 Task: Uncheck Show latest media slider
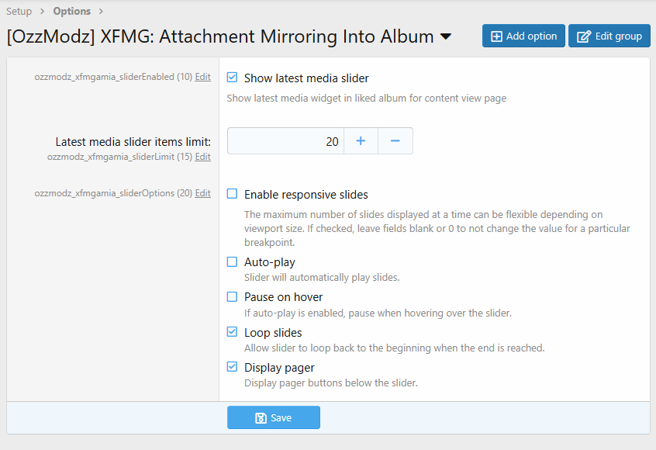coord(232,78)
